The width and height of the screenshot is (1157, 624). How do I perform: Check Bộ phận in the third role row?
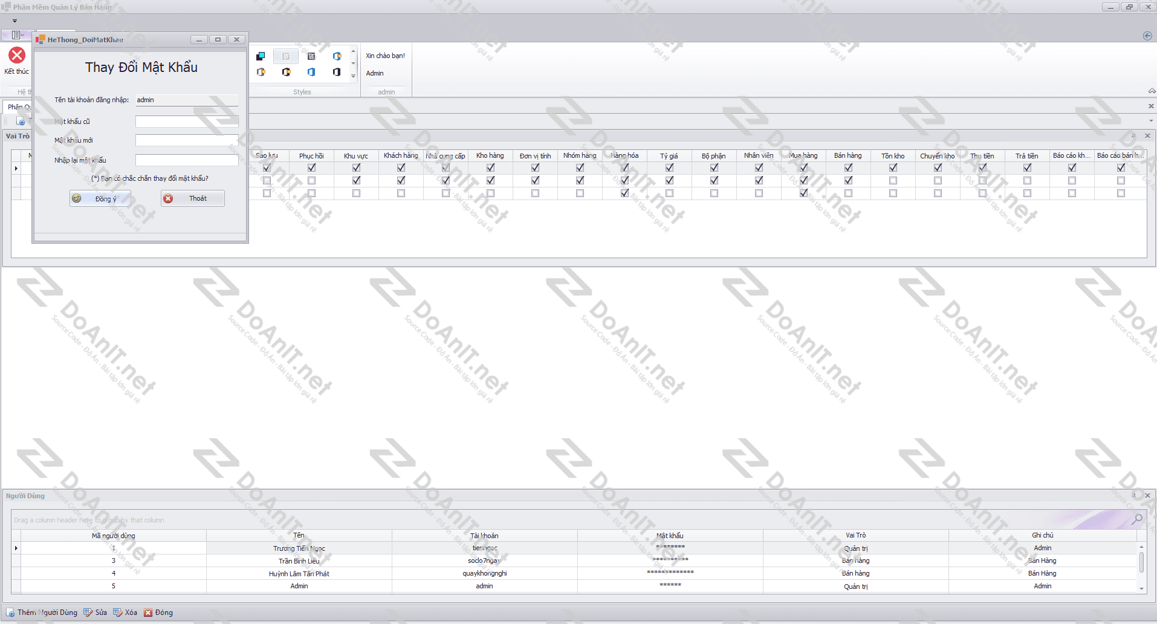[x=714, y=193]
